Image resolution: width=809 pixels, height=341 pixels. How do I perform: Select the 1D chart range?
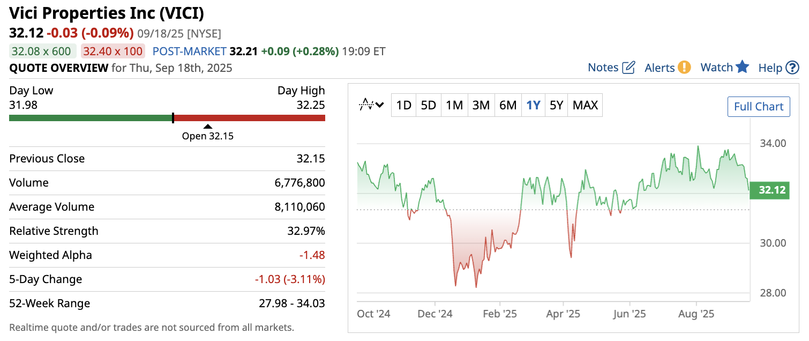click(403, 105)
